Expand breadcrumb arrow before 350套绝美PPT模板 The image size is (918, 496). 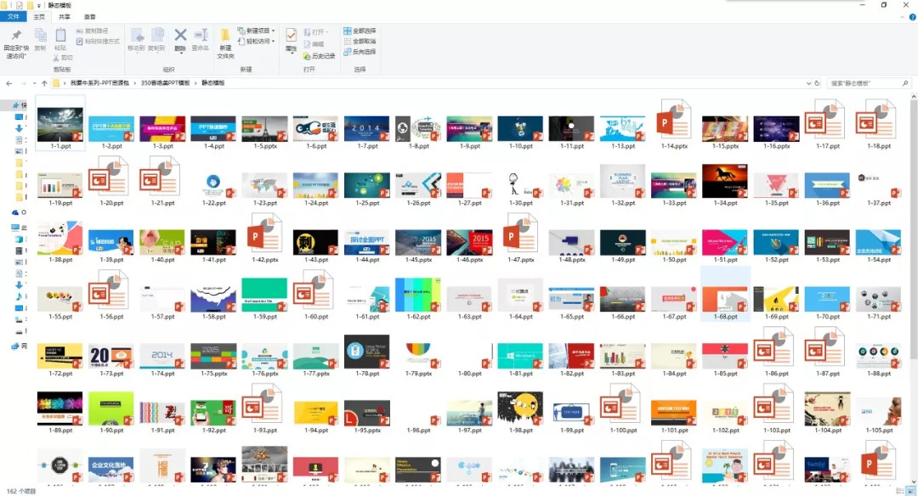pos(135,83)
